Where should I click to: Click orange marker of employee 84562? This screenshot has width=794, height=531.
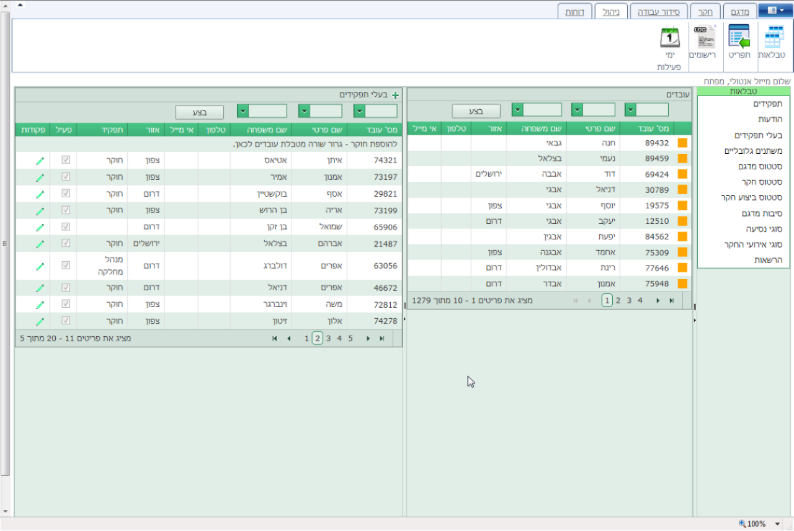click(682, 236)
